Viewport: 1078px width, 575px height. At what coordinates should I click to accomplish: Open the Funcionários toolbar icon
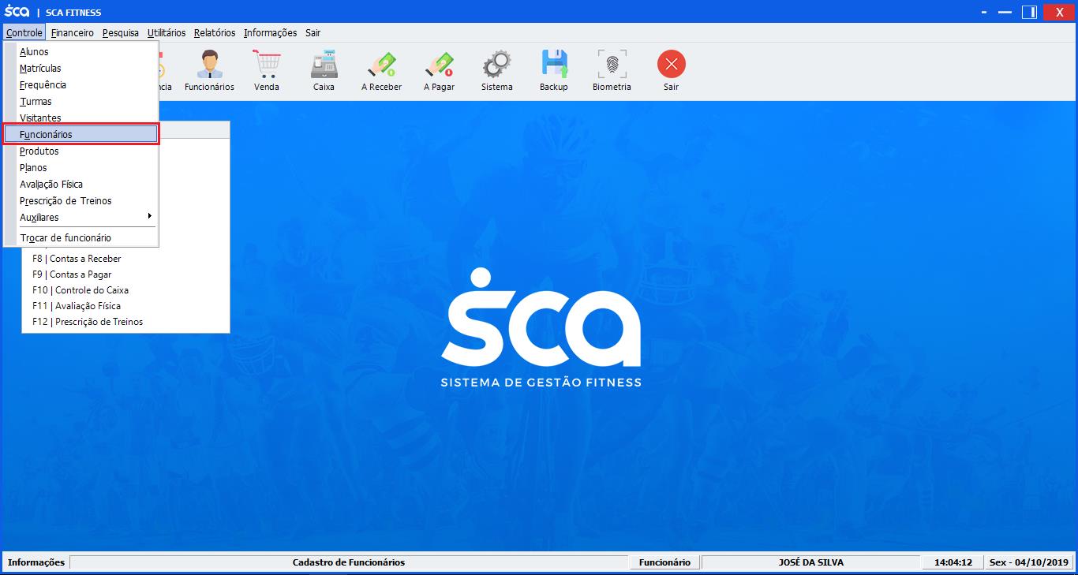tap(209, 71)
